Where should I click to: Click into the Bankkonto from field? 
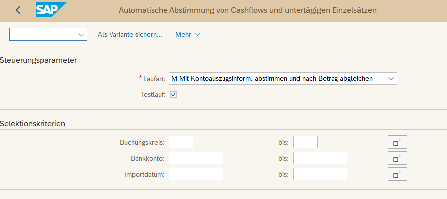point(196,158)
